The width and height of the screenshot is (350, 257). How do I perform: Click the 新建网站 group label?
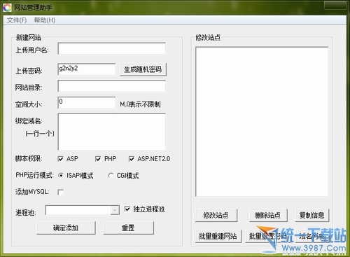[x=29, y=37]
